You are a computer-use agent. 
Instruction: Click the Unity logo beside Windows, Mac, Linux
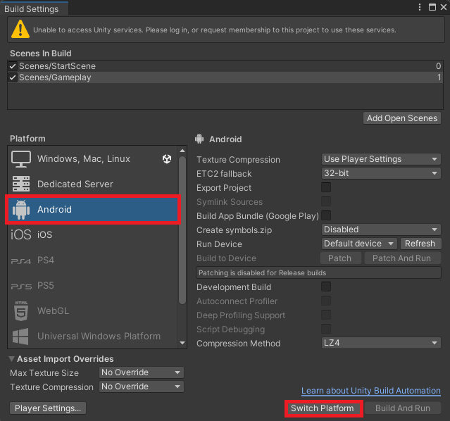tap(167, 158)
